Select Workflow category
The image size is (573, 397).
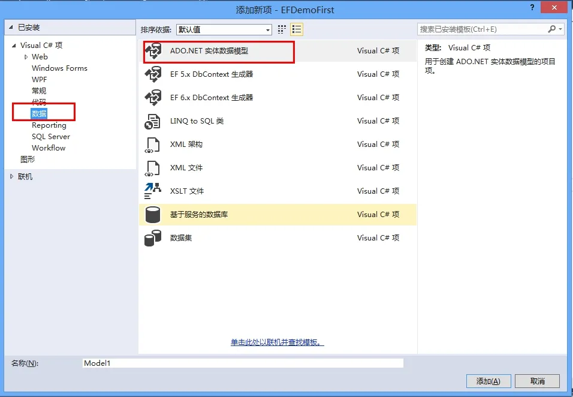49,148
